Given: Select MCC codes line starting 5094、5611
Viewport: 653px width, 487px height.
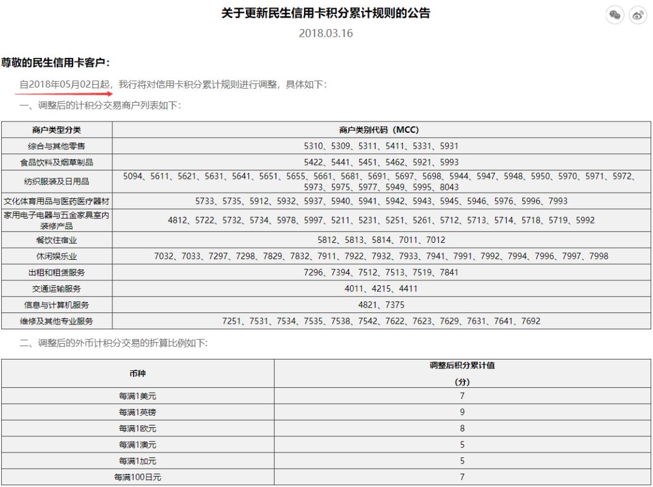Looking at the screenshot, I should [x=379, y=176].
